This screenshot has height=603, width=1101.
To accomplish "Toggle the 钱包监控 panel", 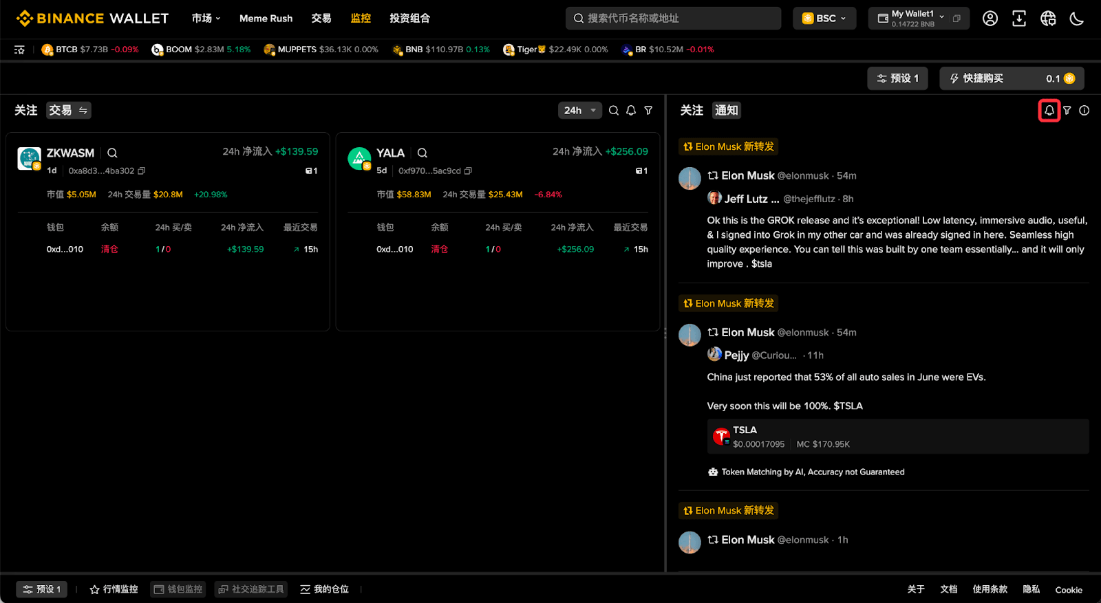I will (178, 589).
